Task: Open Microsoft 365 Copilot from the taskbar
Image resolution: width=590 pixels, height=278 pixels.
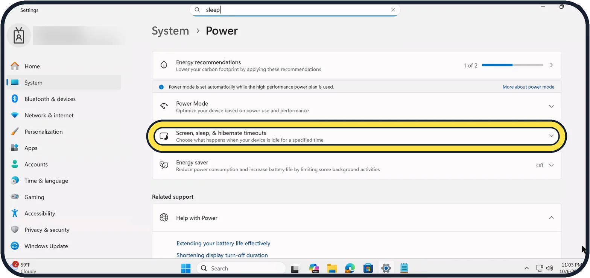Action: click(x=314, y=268)
